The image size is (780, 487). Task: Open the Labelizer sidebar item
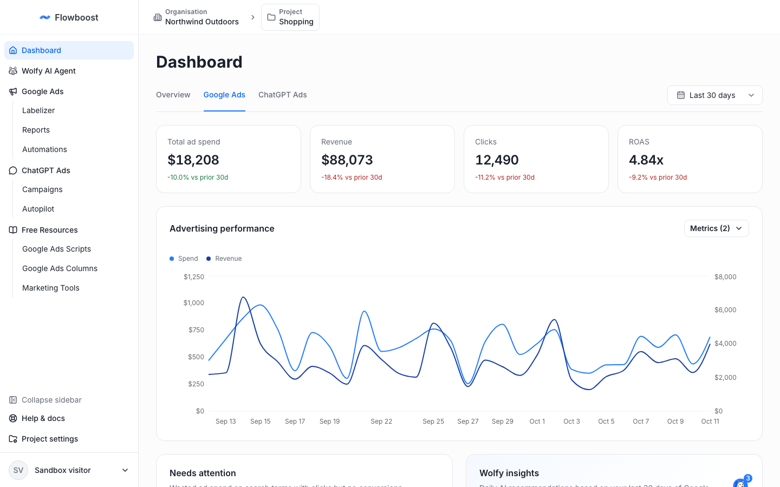click(x=38, y=110)
